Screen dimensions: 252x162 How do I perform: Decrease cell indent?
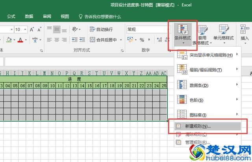75,40
